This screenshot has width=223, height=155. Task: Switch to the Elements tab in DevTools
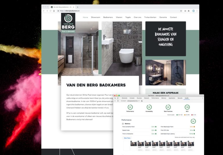tap(125, 98)
